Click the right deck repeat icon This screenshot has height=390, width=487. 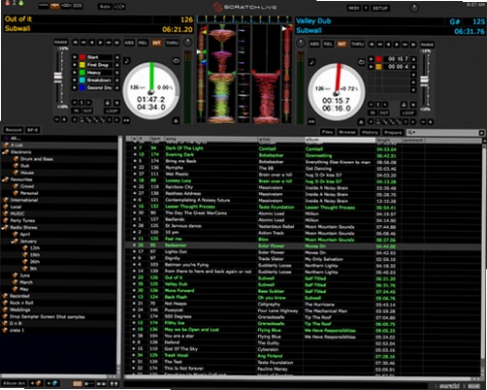pos(361,62)
